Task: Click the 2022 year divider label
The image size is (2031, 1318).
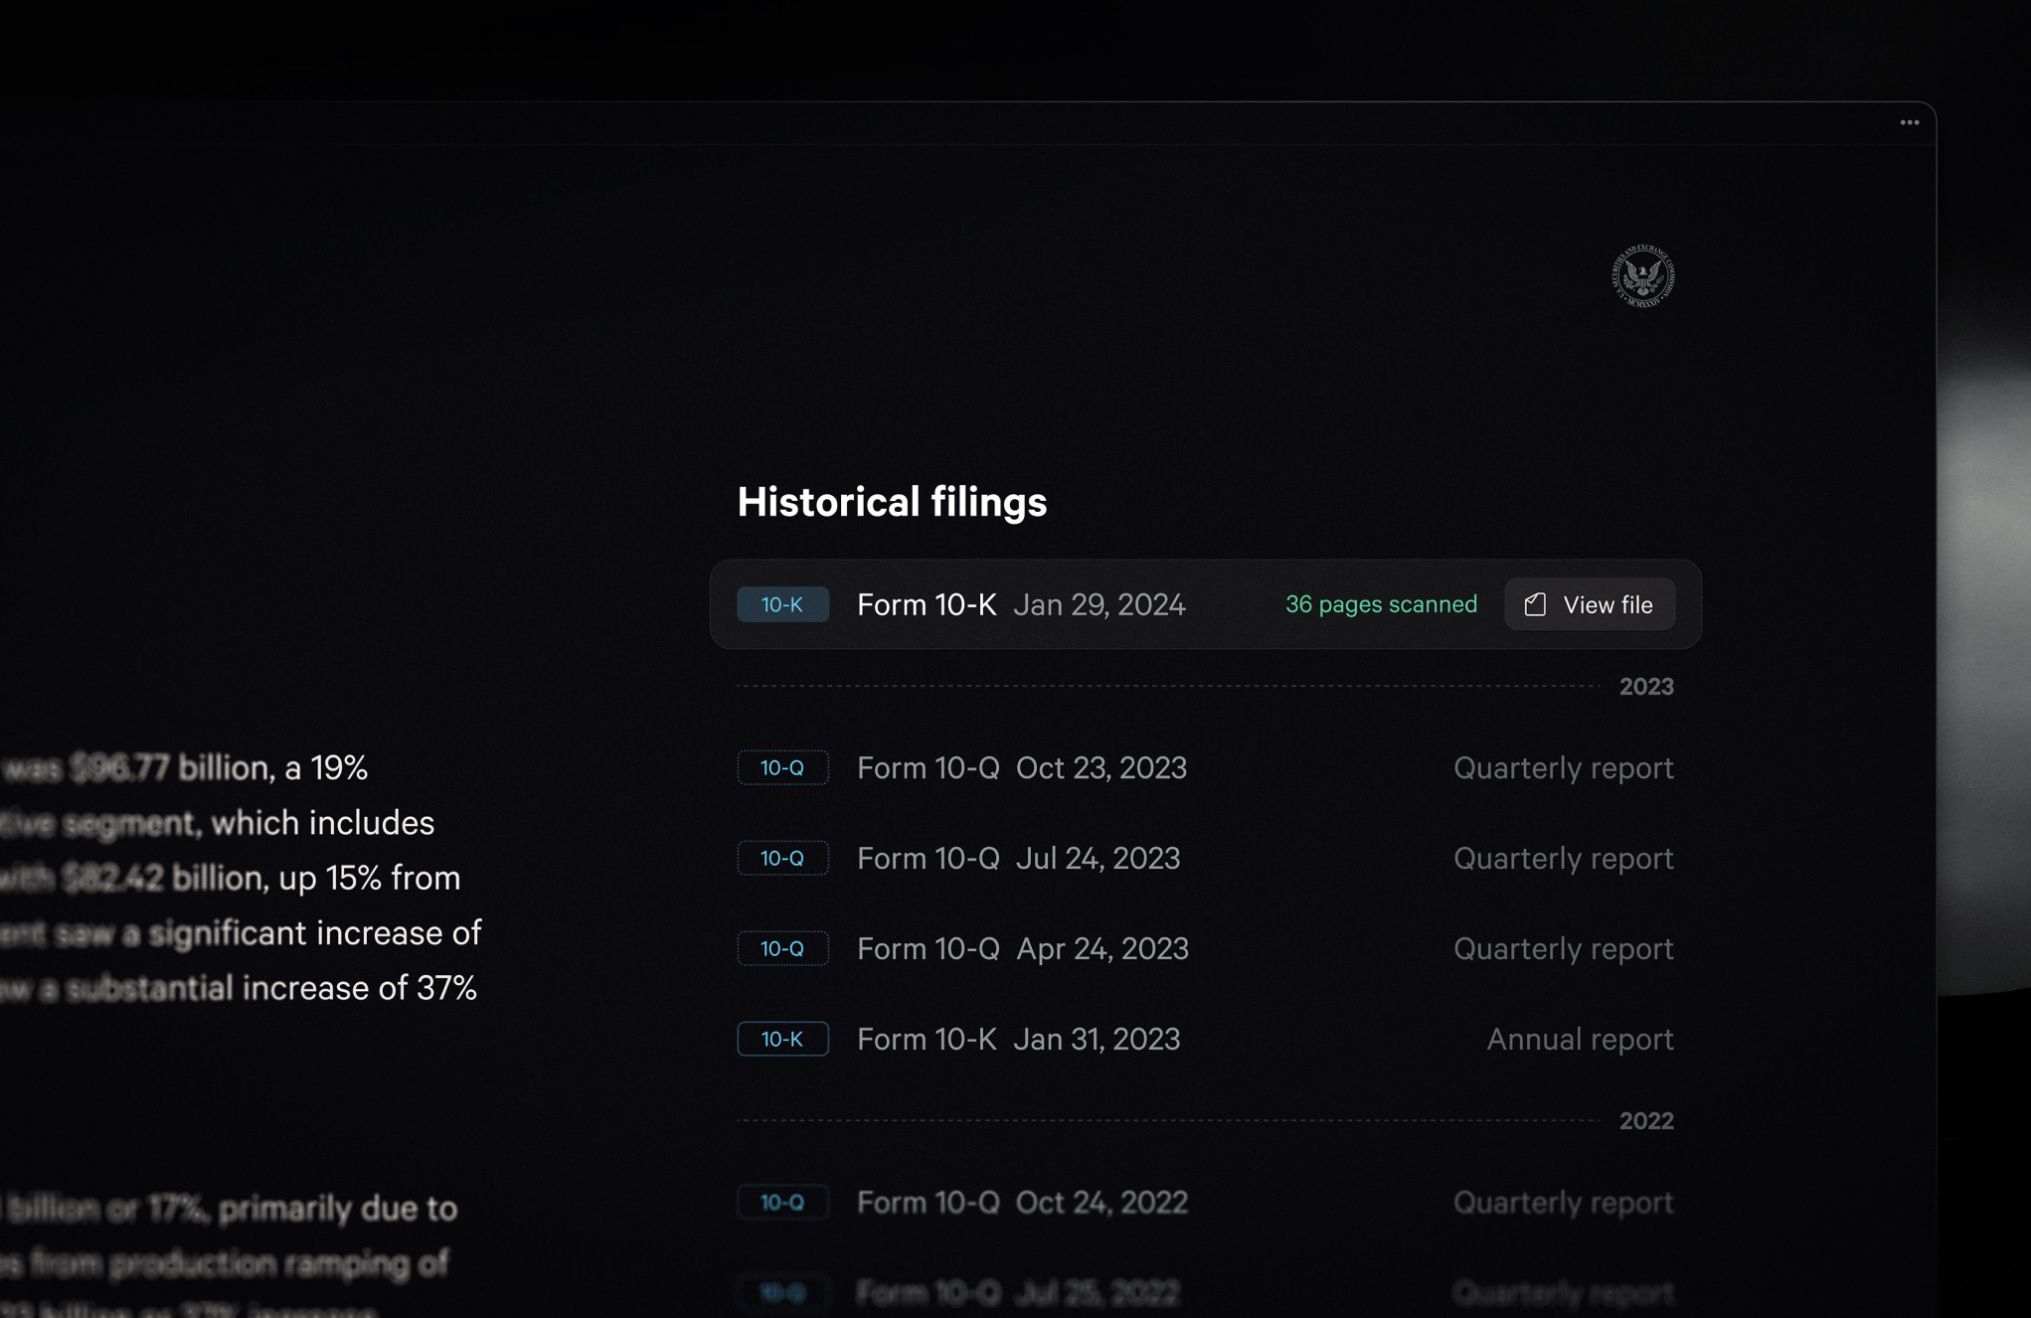Action: (x=1646, y=1121)
